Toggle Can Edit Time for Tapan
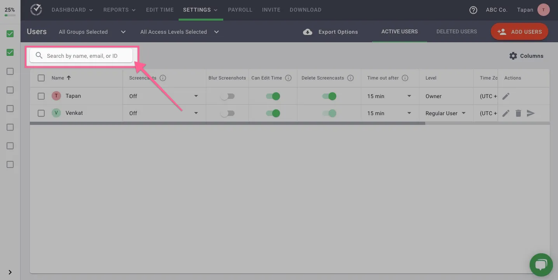This screenshot has width=558, height=280. 273,96
